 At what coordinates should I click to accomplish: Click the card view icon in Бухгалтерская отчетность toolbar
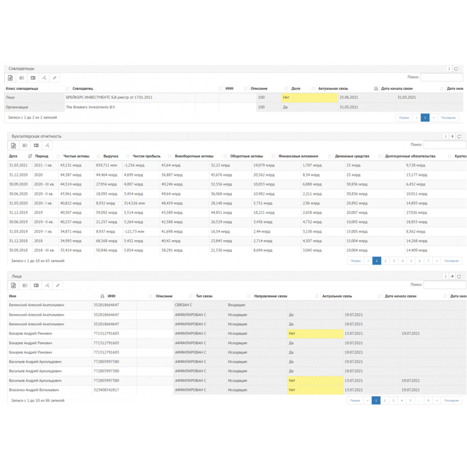[x=25, y=146]
